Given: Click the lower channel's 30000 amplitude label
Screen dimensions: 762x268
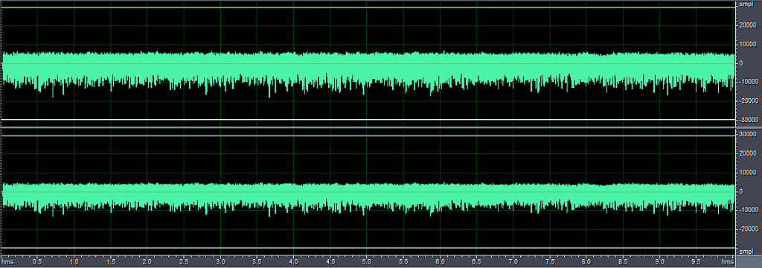Looking at the screenshot, I should [748, 134].
